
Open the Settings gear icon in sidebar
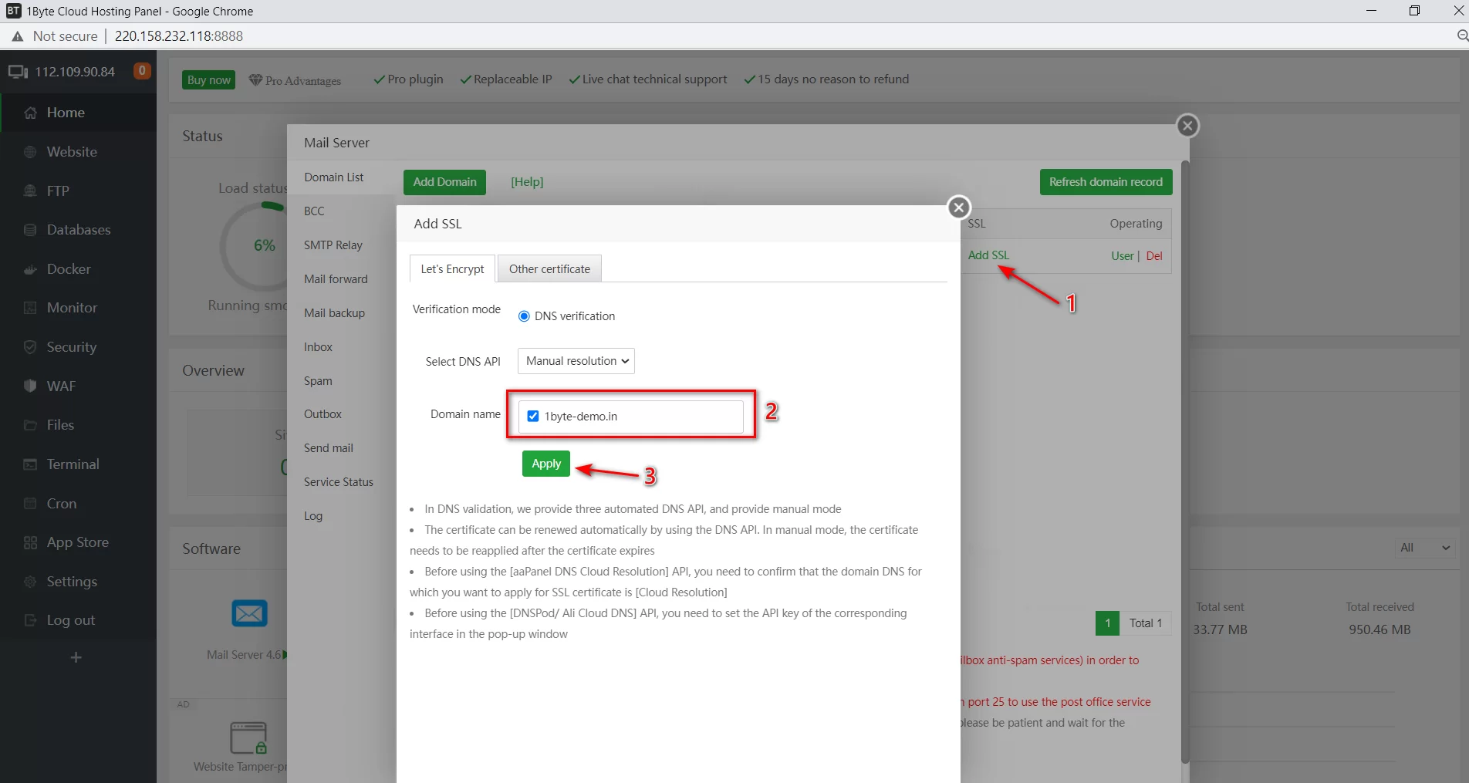(x=30, y=582)
